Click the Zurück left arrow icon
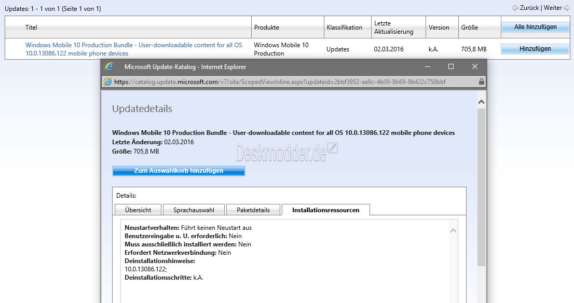Viewport: 574px width, 303px height. tap(515, 8)
